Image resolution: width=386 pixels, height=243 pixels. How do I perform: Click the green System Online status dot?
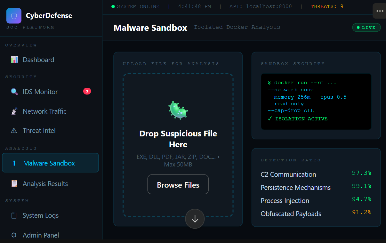click(113, 6)
